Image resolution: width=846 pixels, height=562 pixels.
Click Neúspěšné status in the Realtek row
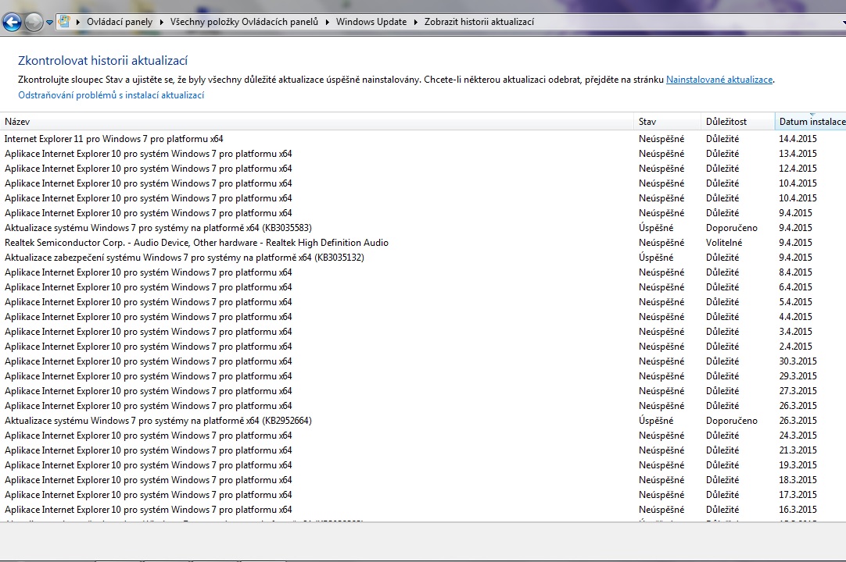[x=661, y=243]
